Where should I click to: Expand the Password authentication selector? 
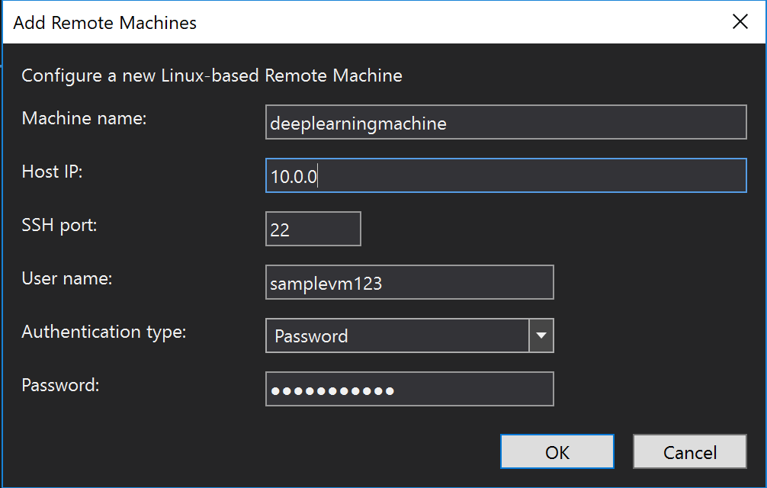pos(543,335)
